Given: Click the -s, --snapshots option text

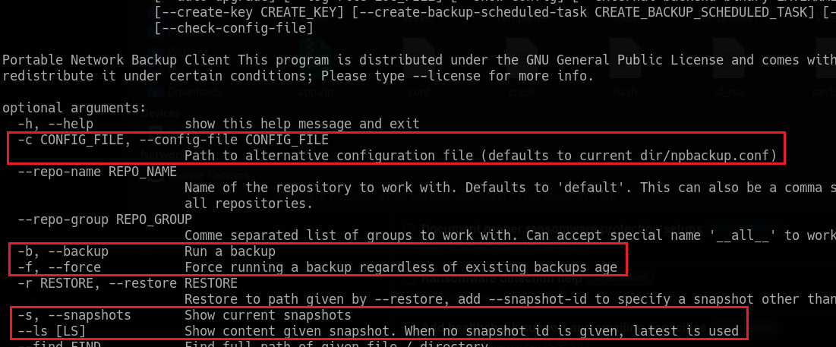Looking at the screenshot, I should [x=74, y=314].
